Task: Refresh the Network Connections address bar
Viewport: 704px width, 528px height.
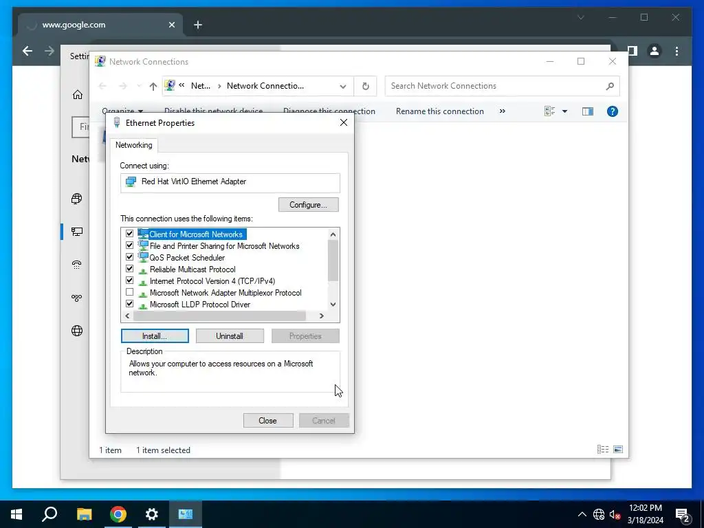Action: (366, 86)
